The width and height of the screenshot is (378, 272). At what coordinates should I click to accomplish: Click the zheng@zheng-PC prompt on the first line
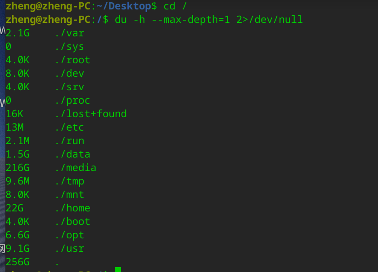pyautogui.click(x=48, y=6)
